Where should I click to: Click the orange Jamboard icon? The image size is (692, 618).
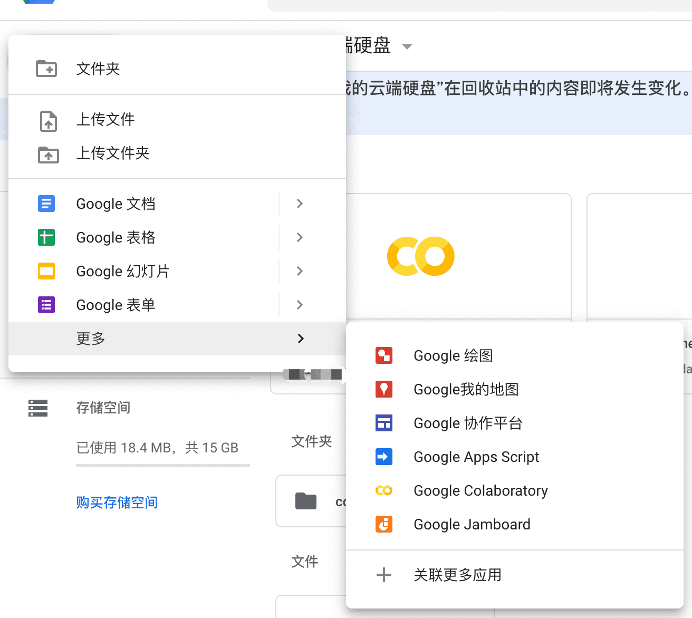pyautogui.click(x=384, y=524)
